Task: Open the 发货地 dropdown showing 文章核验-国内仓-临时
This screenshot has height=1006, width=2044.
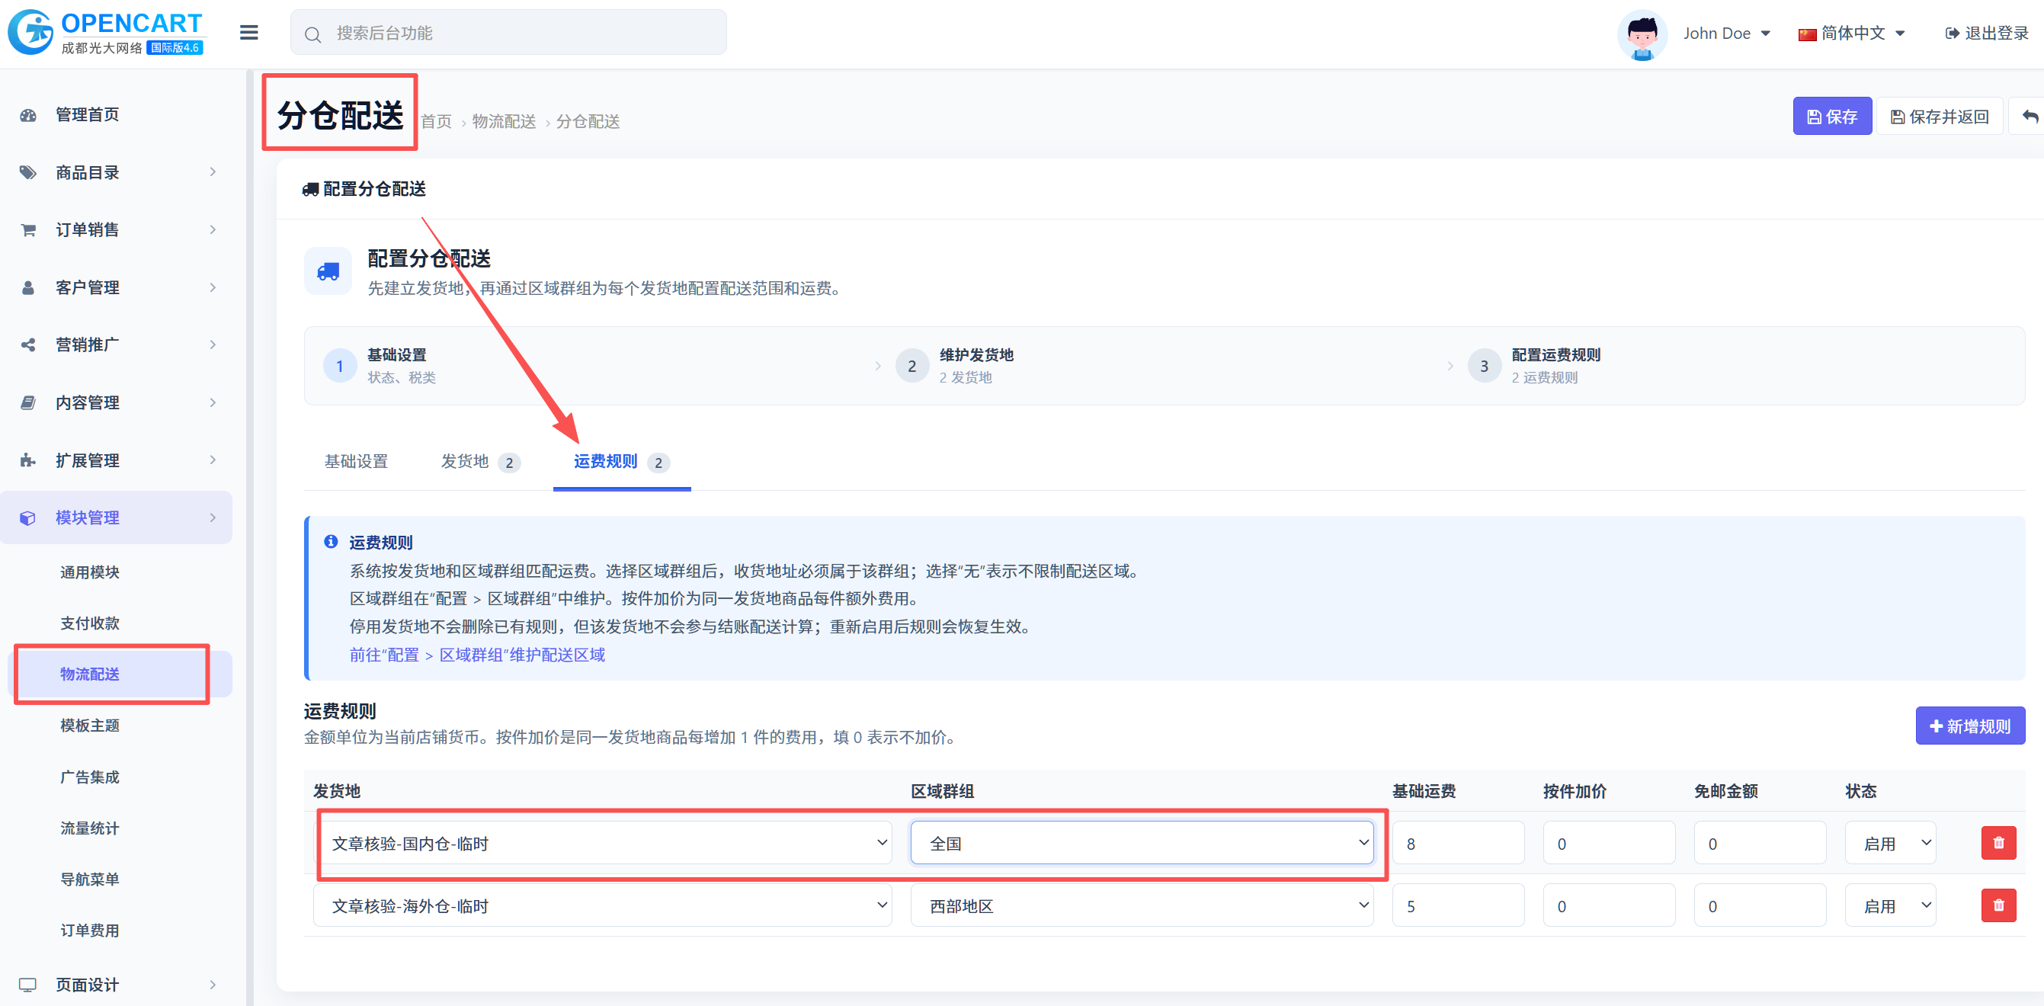Action: tap(602, 843)
